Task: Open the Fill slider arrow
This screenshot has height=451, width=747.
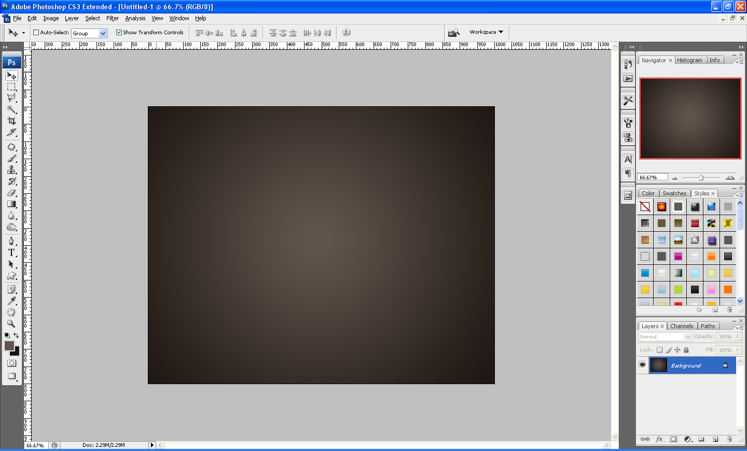Action: (x=737, y=350)
